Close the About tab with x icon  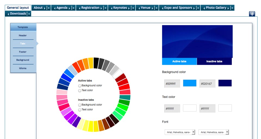pyautogui.click(x=49, y=8)
